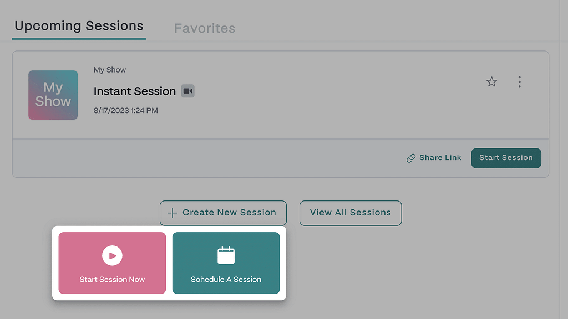Open the three-dot options menu for Instant Session
Image resolution: width=568 pixels, height=319 pixels.
[519, 82]
